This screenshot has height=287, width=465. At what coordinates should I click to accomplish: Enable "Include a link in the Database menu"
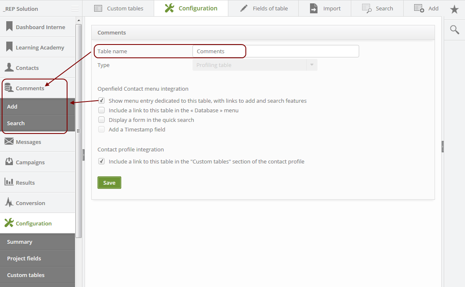point(101,110)
